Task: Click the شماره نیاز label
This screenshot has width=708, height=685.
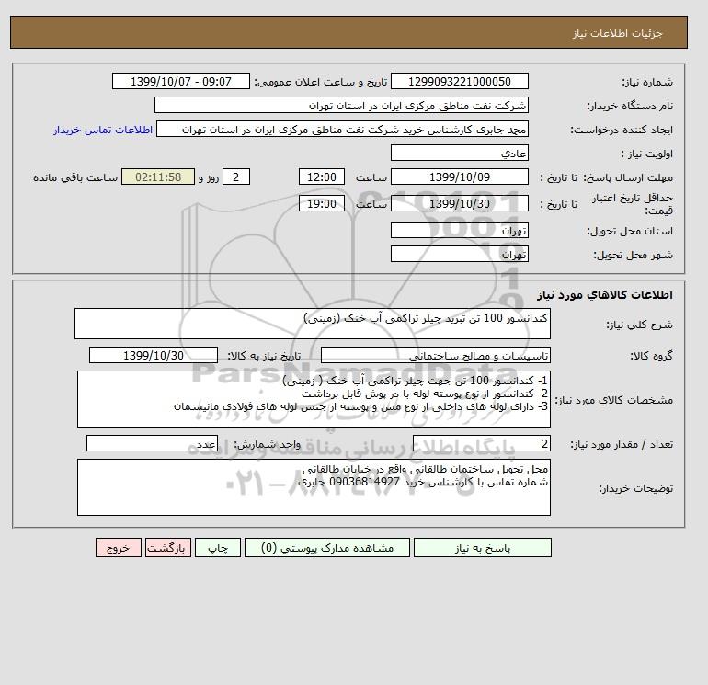Action: click(647, 82)
